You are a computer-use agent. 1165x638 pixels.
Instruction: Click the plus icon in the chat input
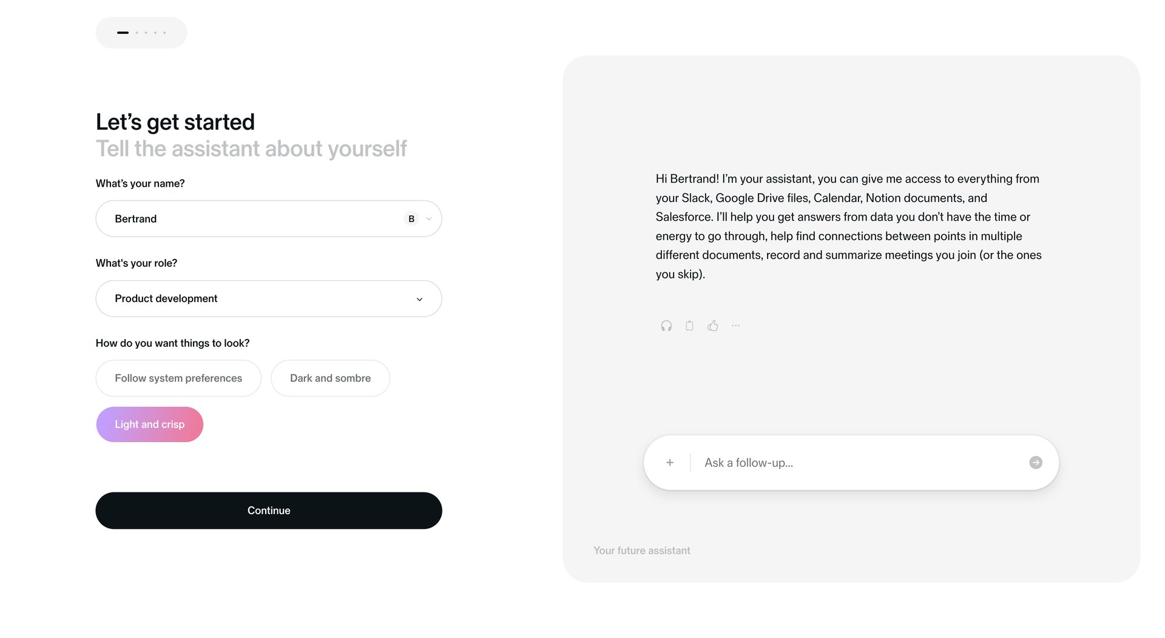point(669,462)
